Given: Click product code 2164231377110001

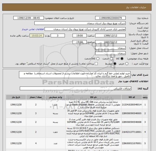Looking at the screenshot, I should [x=132, y=132].
